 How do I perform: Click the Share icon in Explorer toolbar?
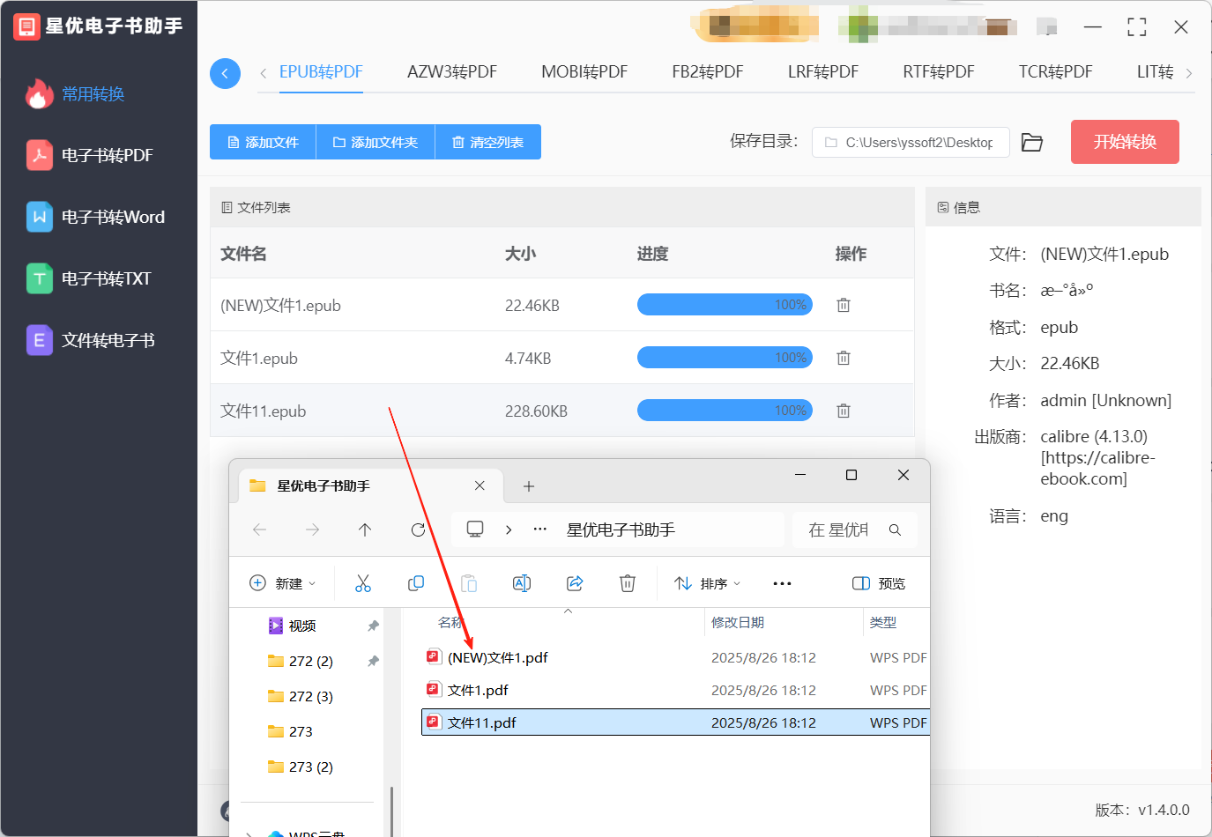point(575,583)
